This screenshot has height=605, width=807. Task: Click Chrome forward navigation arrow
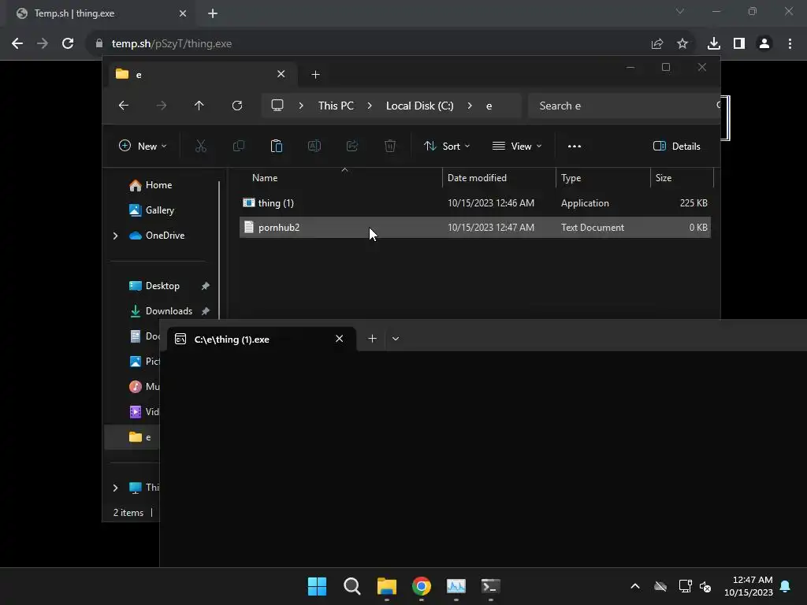pos(43,44)
